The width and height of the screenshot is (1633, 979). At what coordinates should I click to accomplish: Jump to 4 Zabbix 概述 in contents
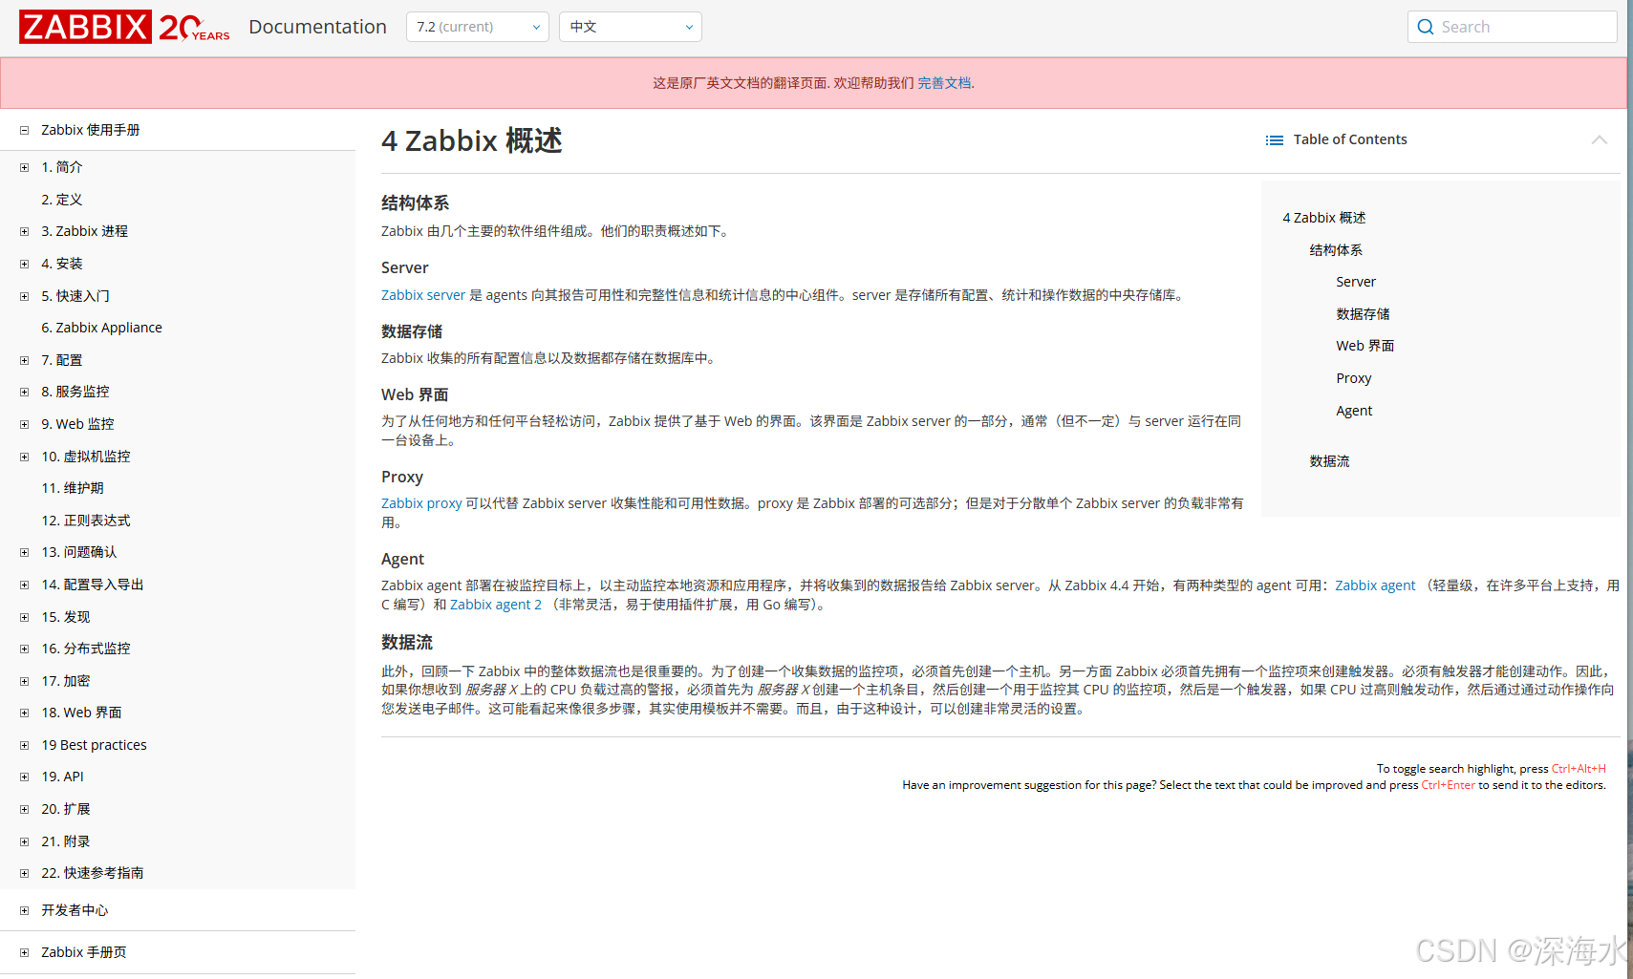[1324, 218]
